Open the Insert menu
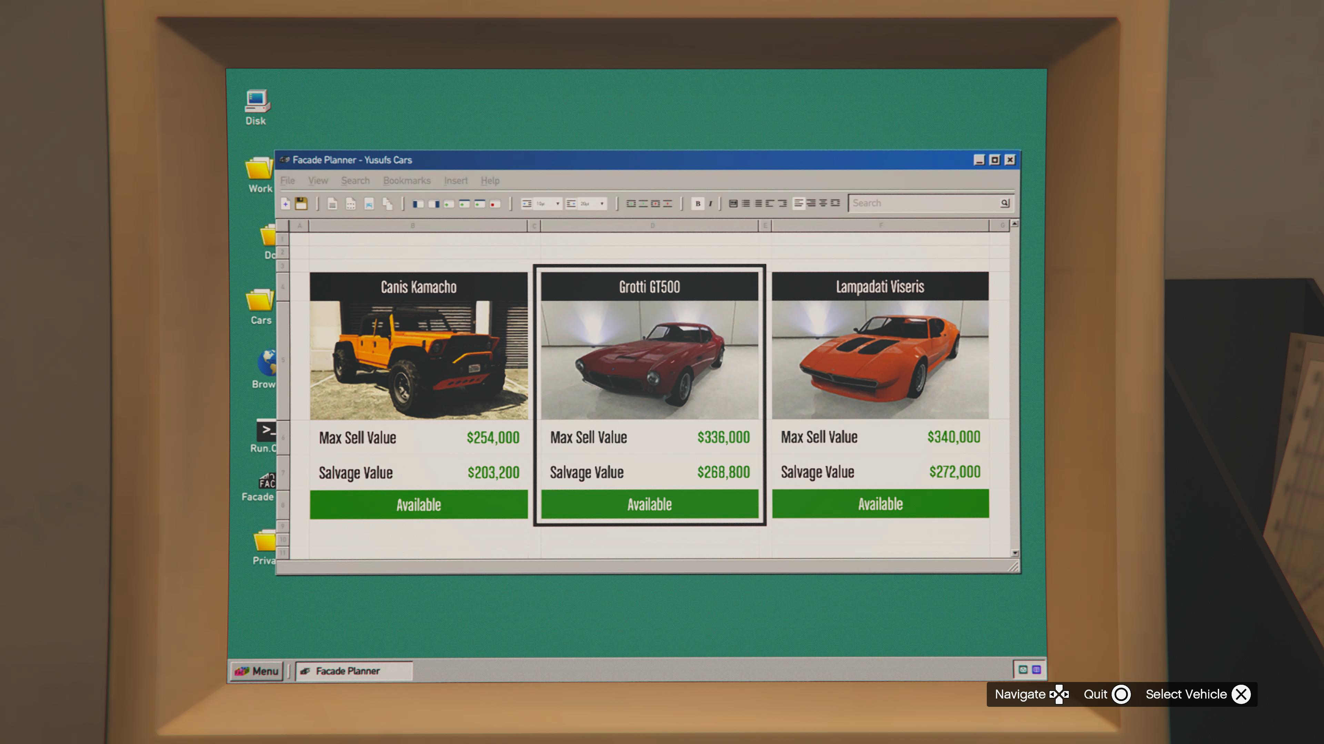The image size is (1324, 744). [455, 181]
